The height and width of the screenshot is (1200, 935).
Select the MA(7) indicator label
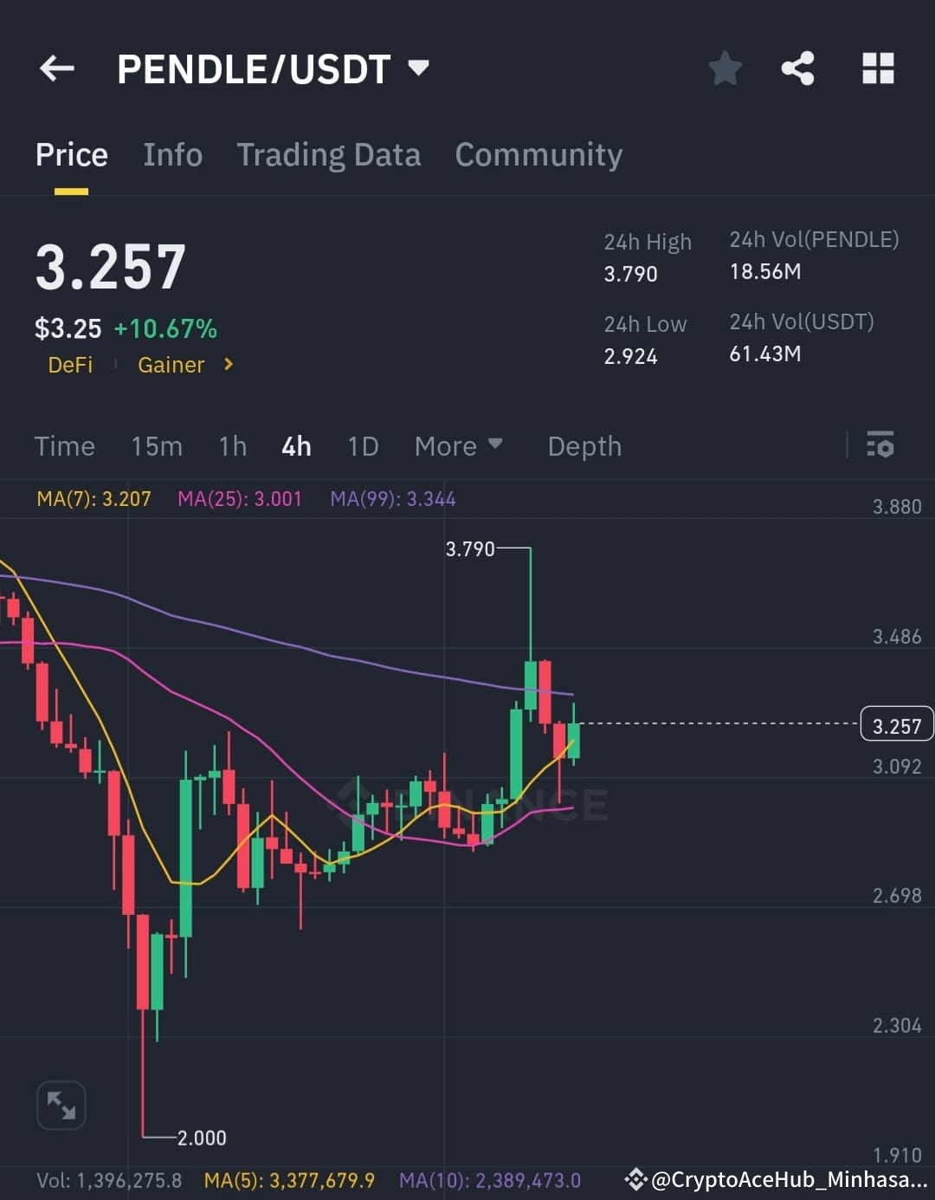[x=94, y=498]
